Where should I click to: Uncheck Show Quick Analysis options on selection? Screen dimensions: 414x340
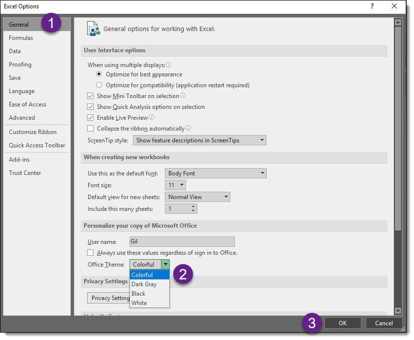(90, 107)
